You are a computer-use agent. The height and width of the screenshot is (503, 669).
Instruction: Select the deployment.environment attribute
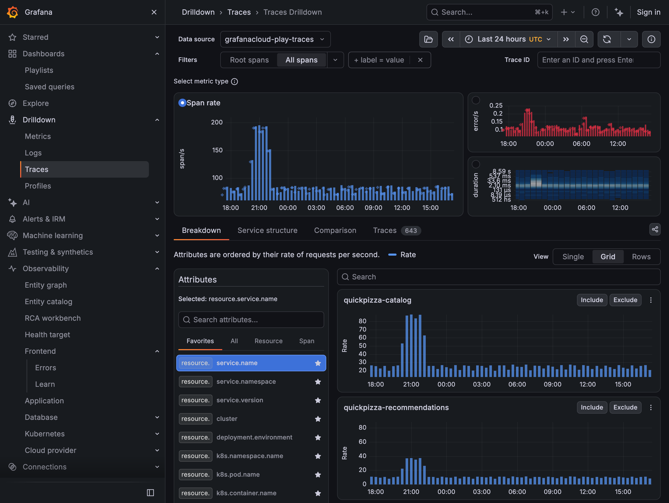pyautogui.click(x=251, y=437)
